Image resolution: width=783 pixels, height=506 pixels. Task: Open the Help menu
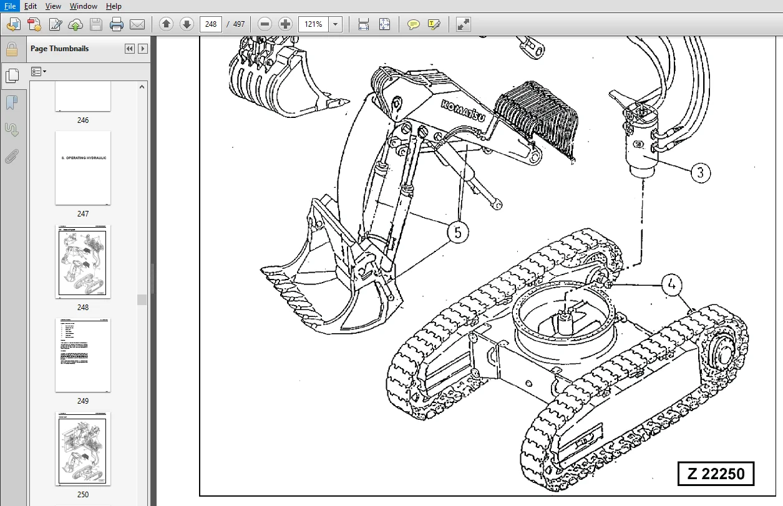click(x=114, y=6)
